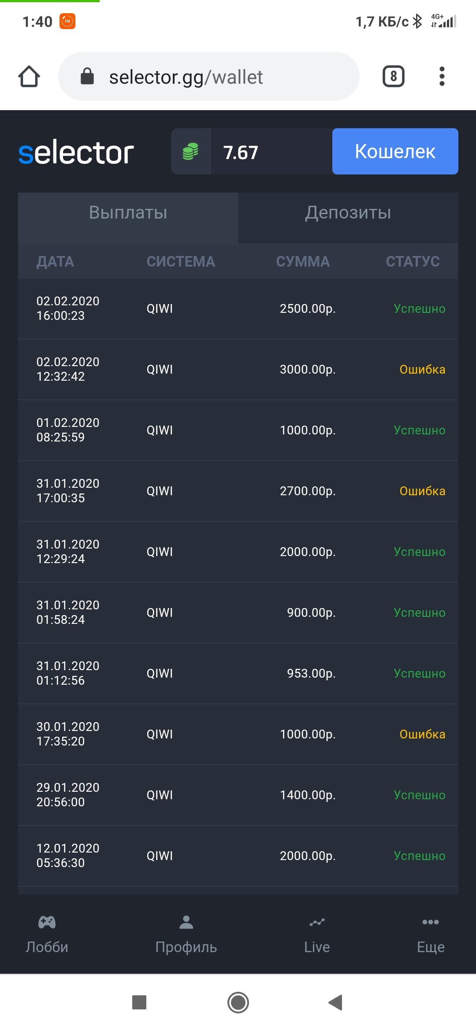This screenshot has width=476, height=1031.
Task: Tap the Android recent apps square
Action: pos(139,1002)
